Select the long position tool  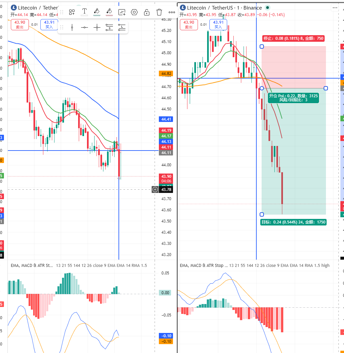click(122, 28)
